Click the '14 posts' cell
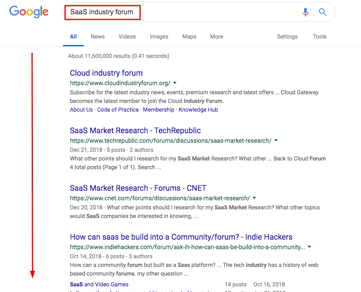The image size is (361, 292). point(236,284)
